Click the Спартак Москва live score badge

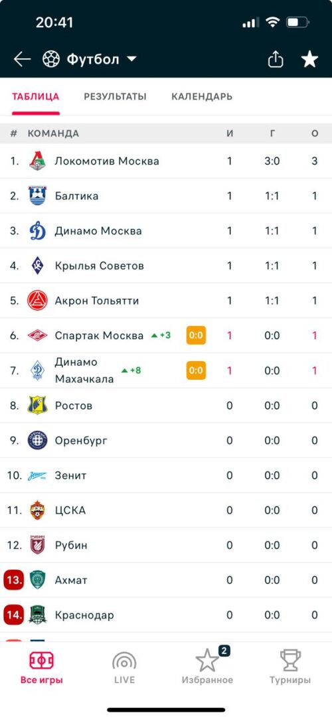click(196, 335)
